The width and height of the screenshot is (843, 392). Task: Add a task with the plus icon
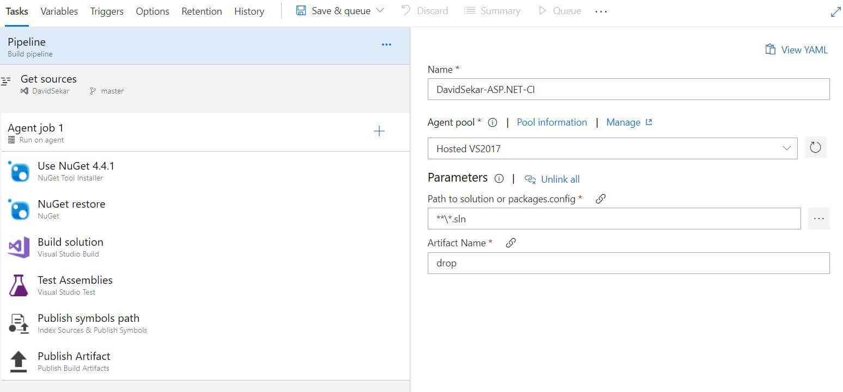pos(379,131)
